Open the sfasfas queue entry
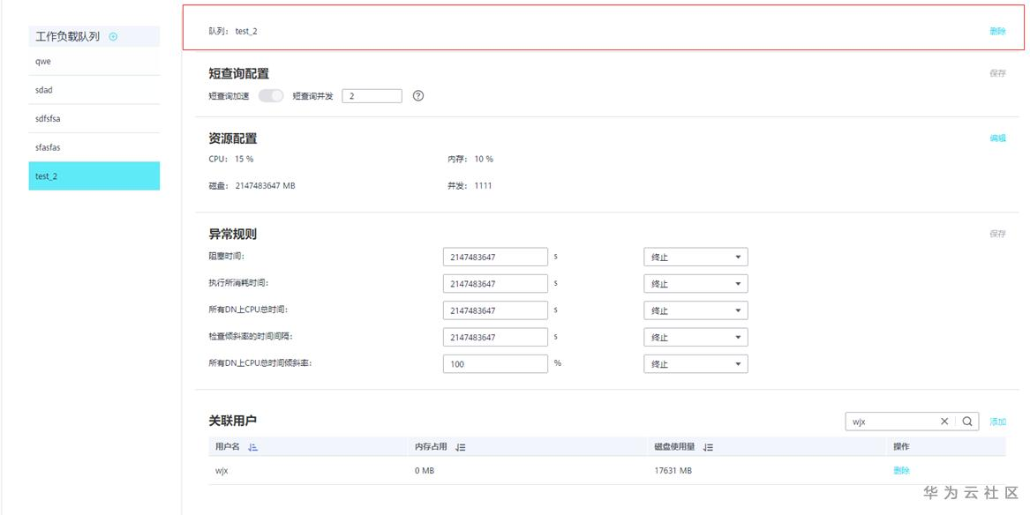This screenshot has width=1030, height=515. coord(94,147)
